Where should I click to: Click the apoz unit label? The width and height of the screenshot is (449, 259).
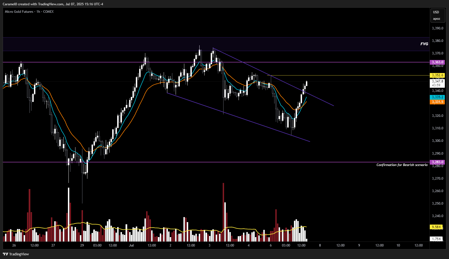(436, 19)
